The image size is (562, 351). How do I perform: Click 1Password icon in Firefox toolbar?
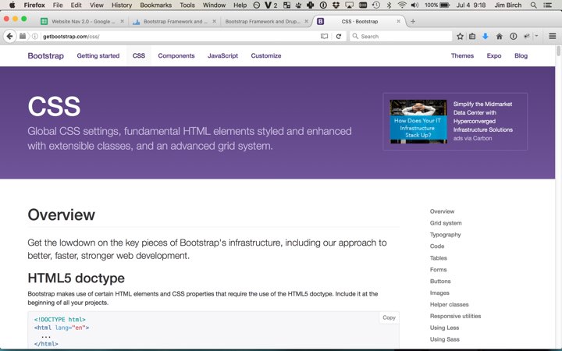click(514, 36)
